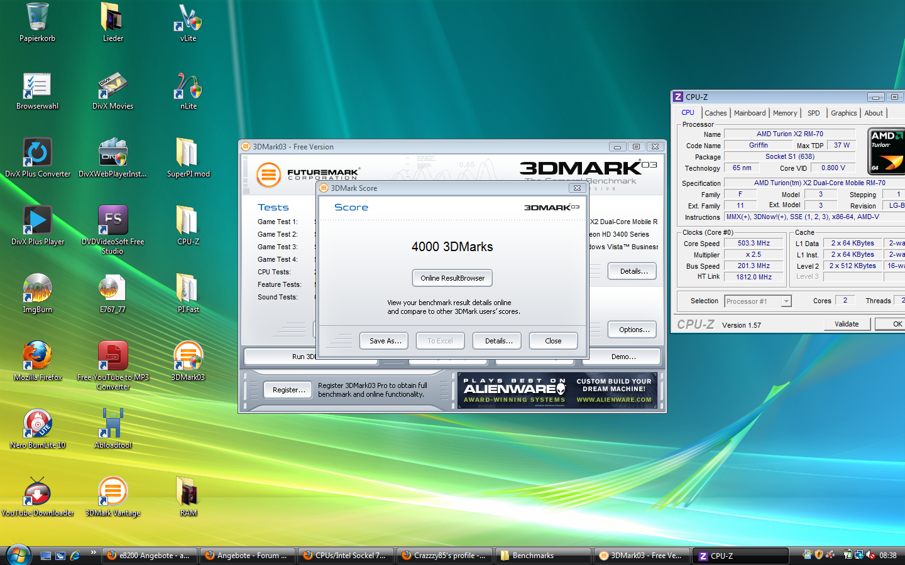
Task: Launch DivX Plus Player shortcut
Action: 37,227
